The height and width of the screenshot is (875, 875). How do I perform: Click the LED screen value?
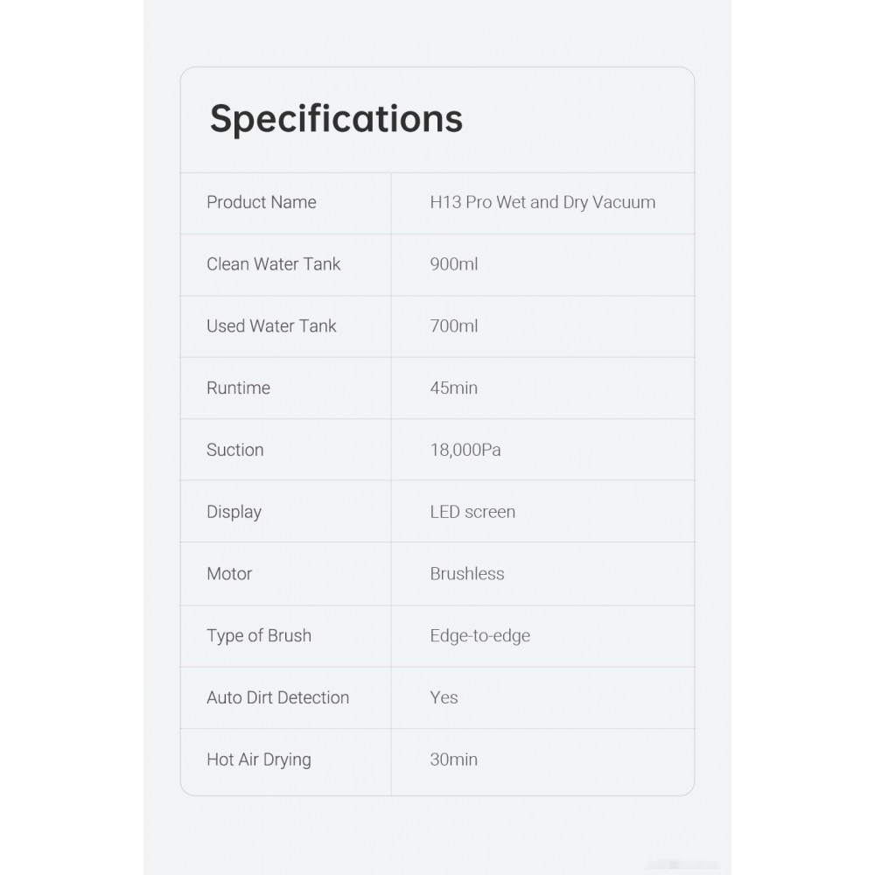point(472,512)
